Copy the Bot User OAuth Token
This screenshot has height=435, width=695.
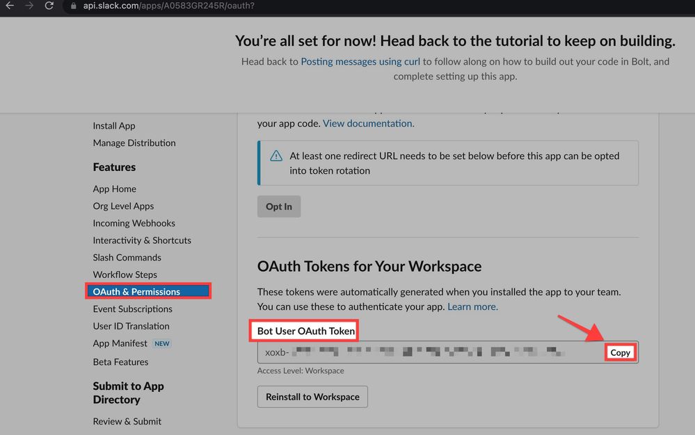coord(619,352)
